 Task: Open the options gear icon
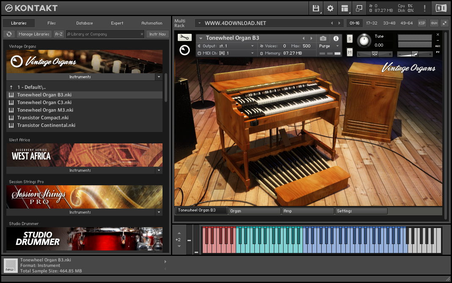coord(330,8)
